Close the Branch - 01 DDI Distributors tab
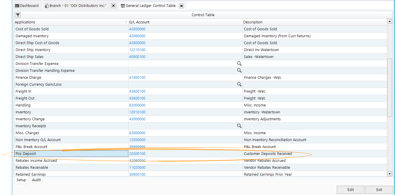This screenshot has width=395, height=195. point(113,5)
